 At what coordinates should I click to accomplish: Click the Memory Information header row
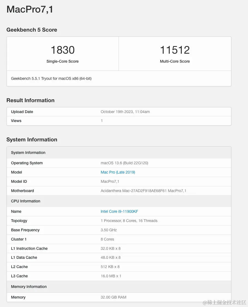point(119,287)
